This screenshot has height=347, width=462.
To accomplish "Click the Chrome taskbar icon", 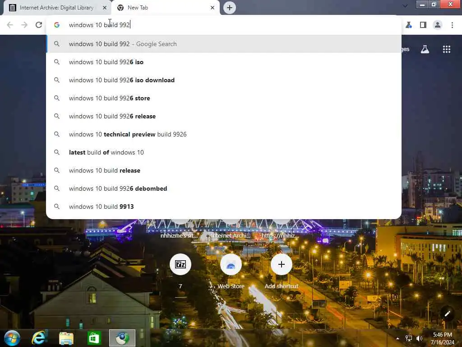I will coord(122,338).
